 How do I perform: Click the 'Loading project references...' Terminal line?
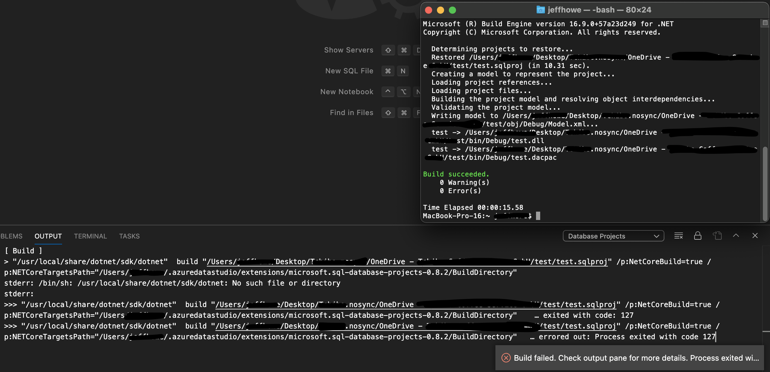coord(492,82)
